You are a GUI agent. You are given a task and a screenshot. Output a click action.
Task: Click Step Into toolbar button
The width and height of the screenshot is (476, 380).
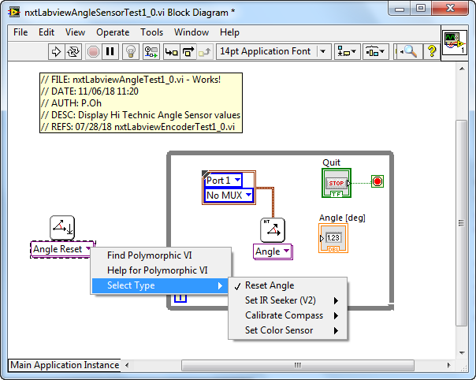[x=172, y=51]
